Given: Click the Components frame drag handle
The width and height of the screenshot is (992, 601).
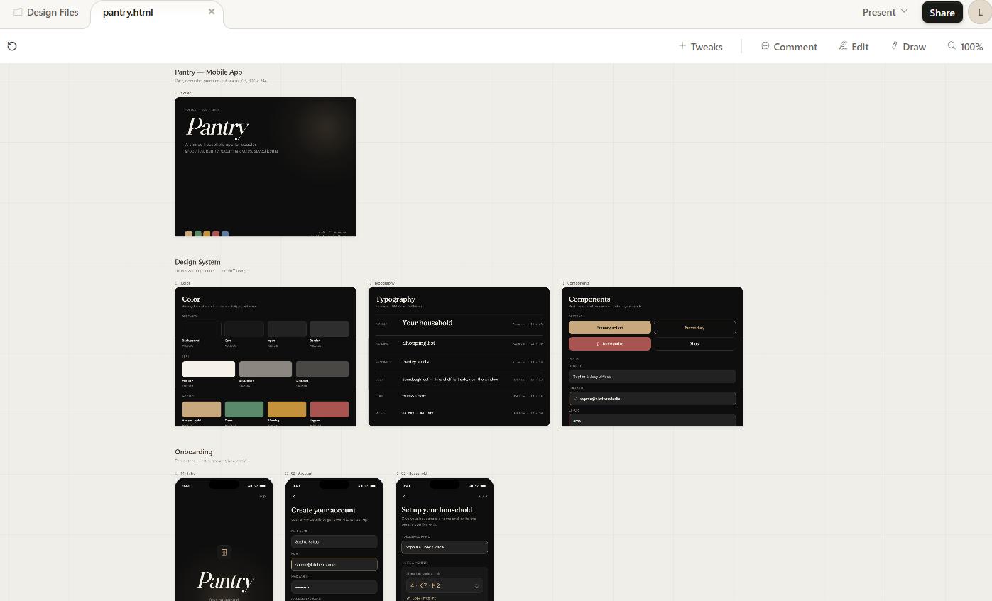Looking at the screenshot, I should pyautogui.click(x=563, y=283).
